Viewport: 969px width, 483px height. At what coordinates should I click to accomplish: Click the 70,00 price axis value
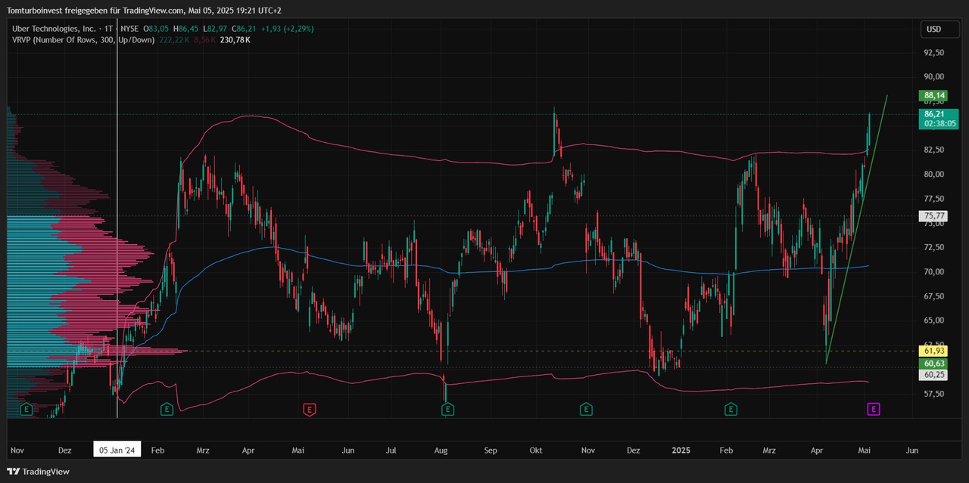(933, 271)
